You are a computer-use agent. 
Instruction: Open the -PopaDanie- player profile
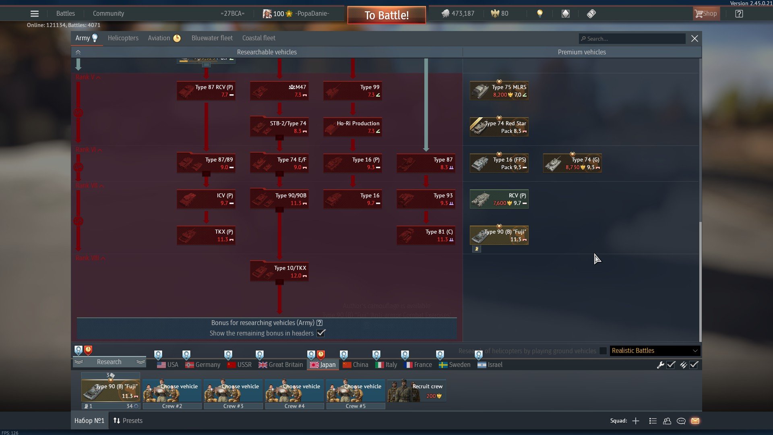point(296,14)
